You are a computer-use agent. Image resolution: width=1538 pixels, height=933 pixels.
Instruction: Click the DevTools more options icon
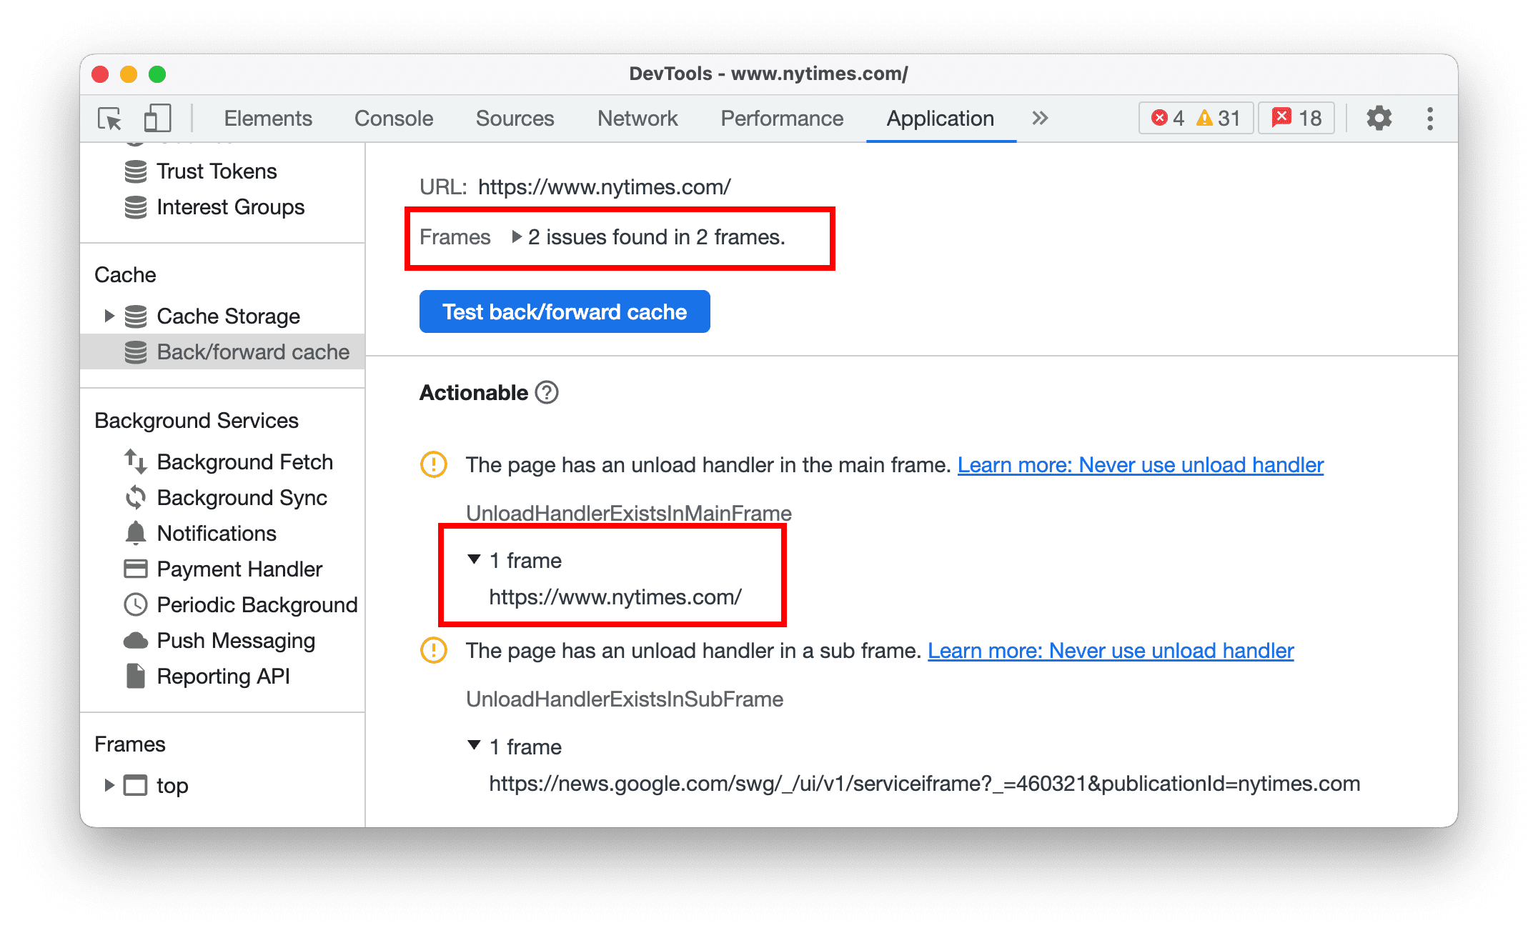pos(1439,119)
